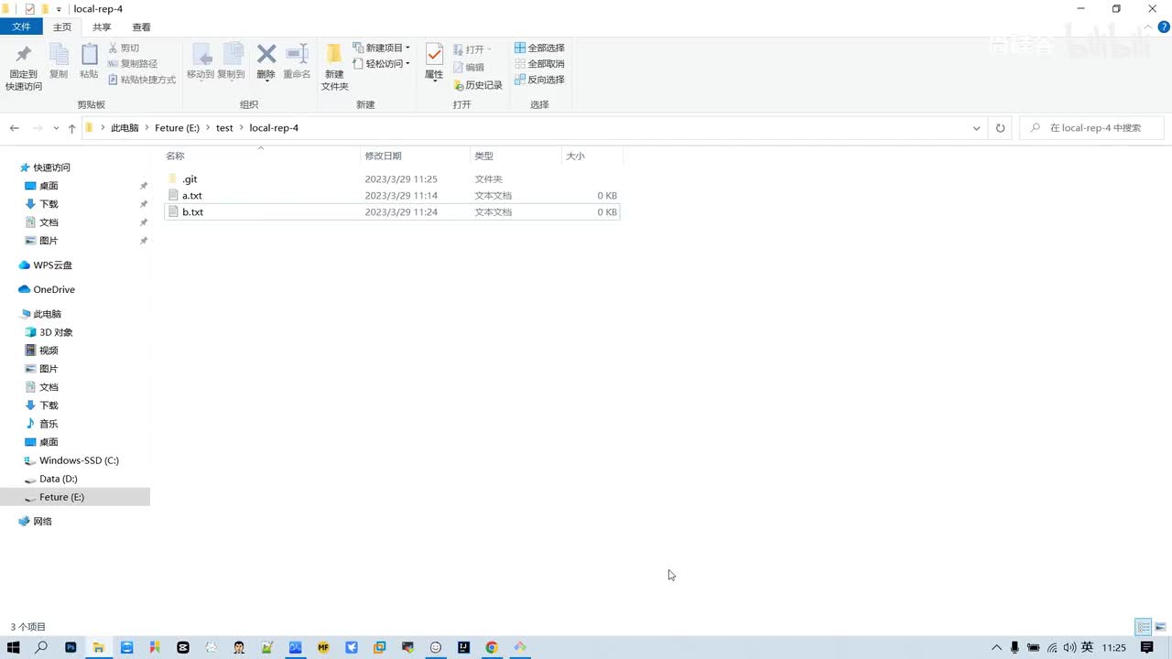
Task: Switch to large thumbnails view in status bar
Action: tap(1160, 627)
